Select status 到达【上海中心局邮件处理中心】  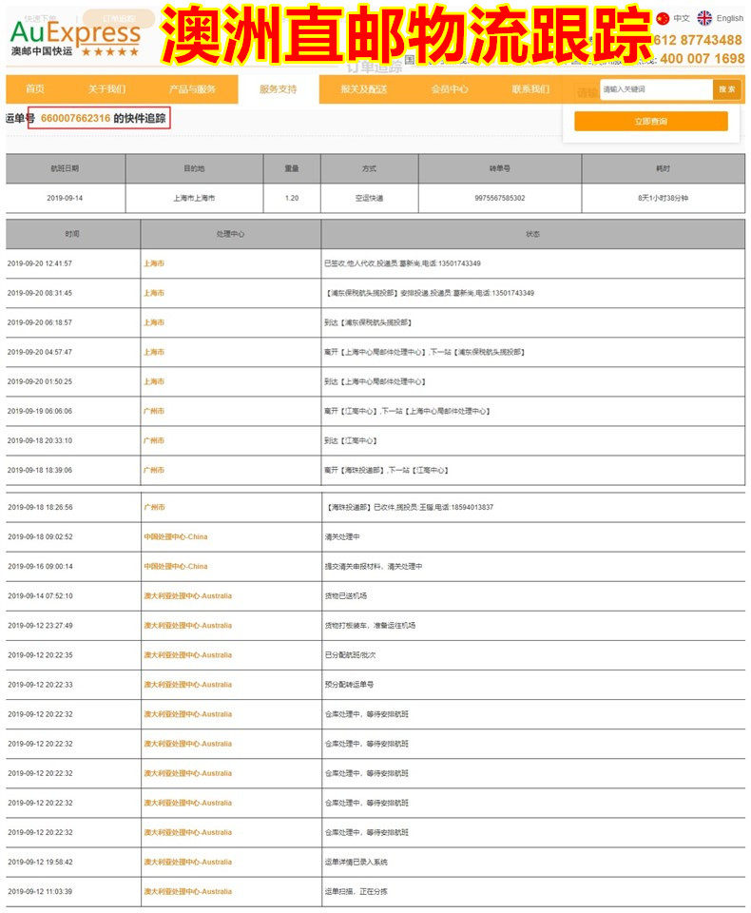coord(375,382)
